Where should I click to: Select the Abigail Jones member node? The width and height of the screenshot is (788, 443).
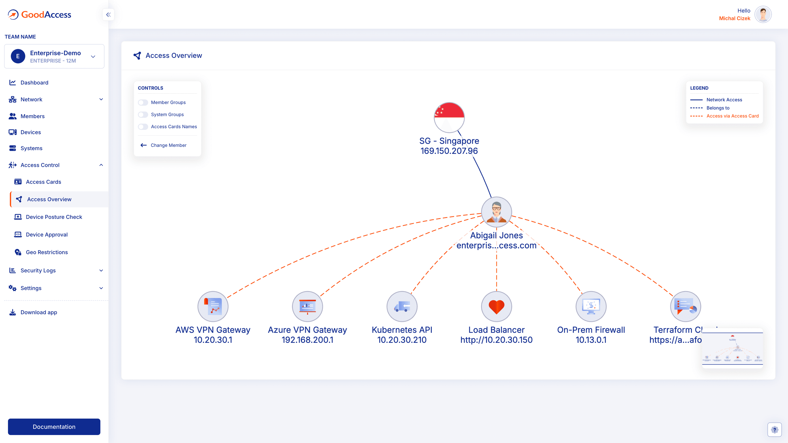497,212
